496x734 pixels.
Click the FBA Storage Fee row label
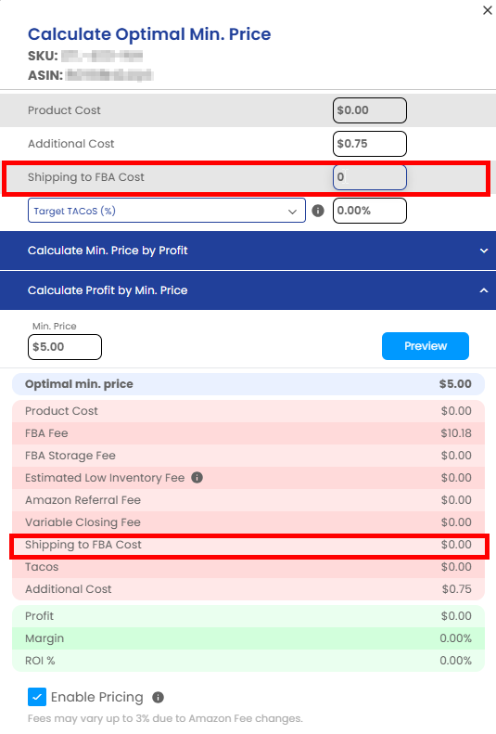[x=70, y=456]
